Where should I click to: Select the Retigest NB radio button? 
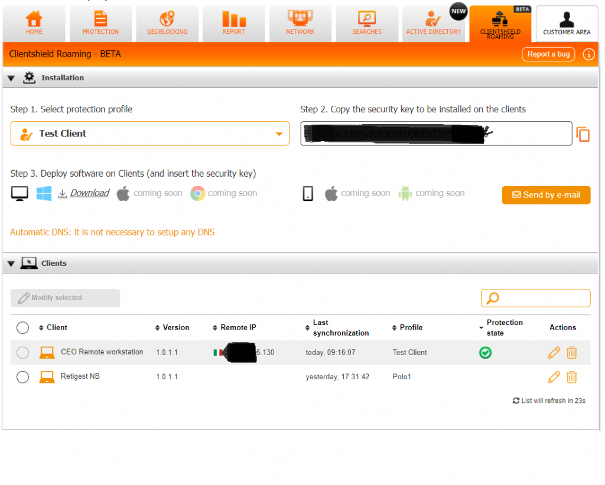point(22,377)
